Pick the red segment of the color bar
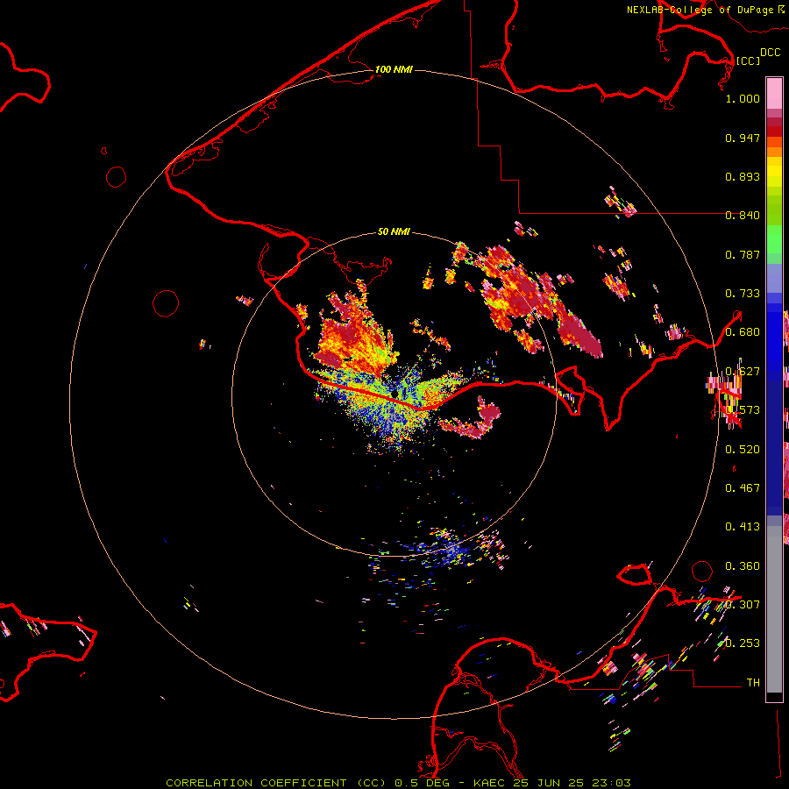 tap(774, 131)
